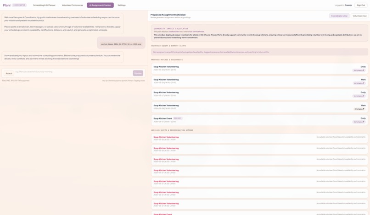Viewport: 370px width, 215px height.
Task: Focus the chat message input field
Action: [73, 72]
